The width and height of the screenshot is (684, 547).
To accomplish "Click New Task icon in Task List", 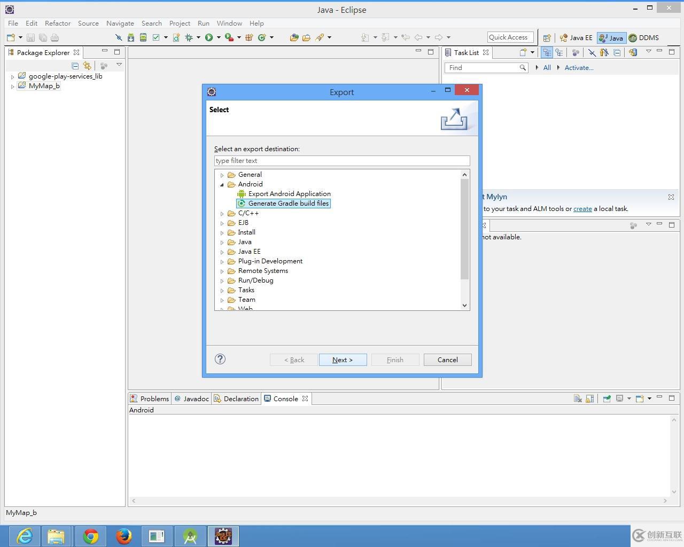I will pyautogui.click(x=523, y=52).
